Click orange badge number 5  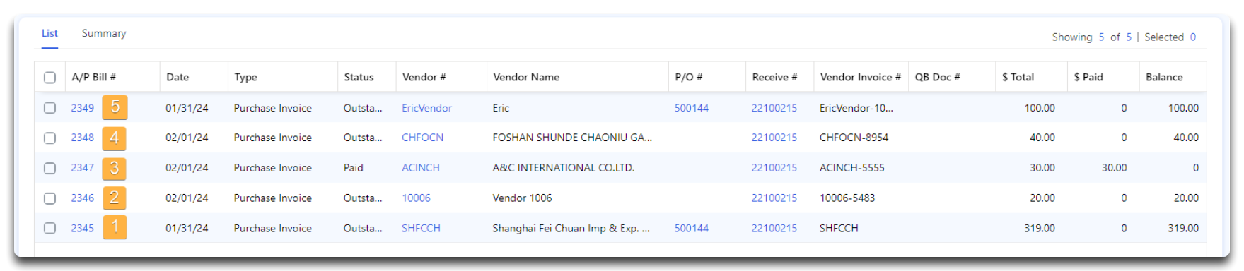point(115,107)
